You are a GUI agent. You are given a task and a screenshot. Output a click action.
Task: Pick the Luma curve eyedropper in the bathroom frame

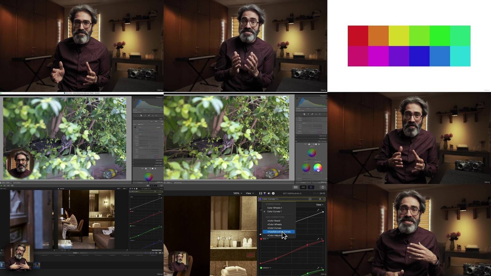pos(318,210)
